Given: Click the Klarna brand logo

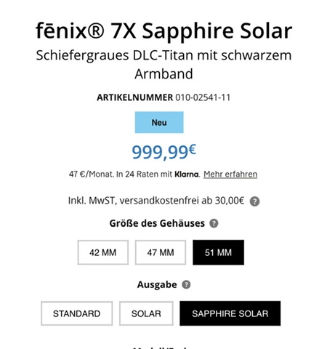Looking at the screenshot, I should point(187,174).
